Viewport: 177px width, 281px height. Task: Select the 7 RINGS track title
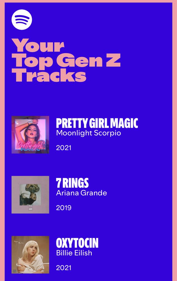coord(72,183)
